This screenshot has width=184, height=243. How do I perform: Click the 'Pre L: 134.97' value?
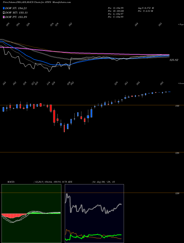pos(116,14)
